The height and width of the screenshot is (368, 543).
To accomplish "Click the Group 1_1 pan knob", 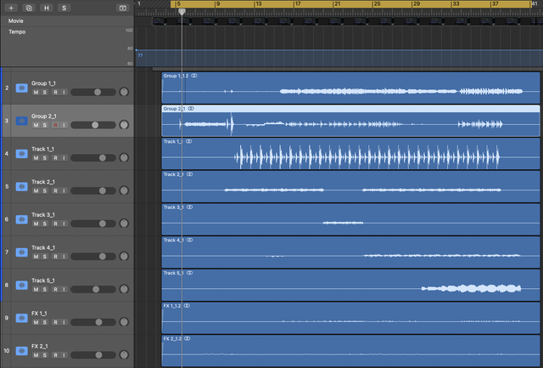I will 124,92.
